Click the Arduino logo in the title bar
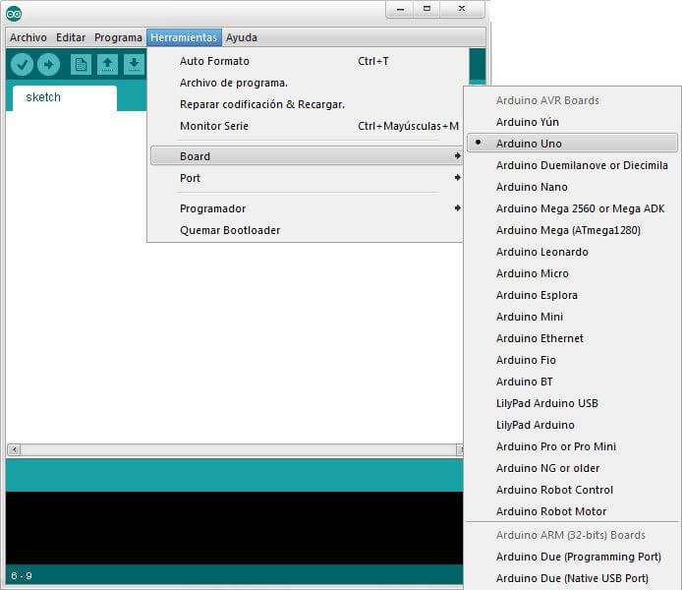 click(14, 14)
